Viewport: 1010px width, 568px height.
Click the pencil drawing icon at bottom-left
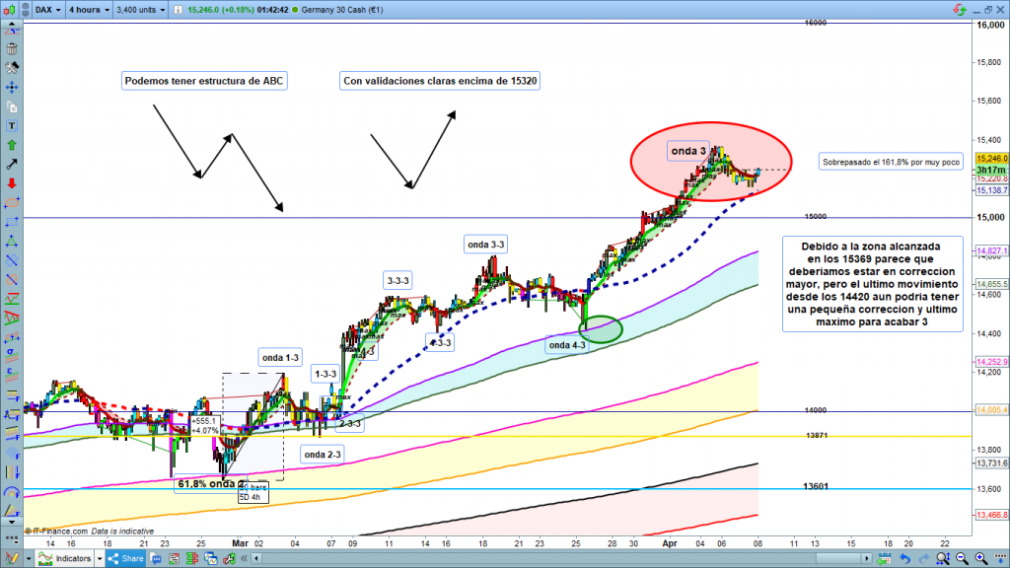[11, 558]
